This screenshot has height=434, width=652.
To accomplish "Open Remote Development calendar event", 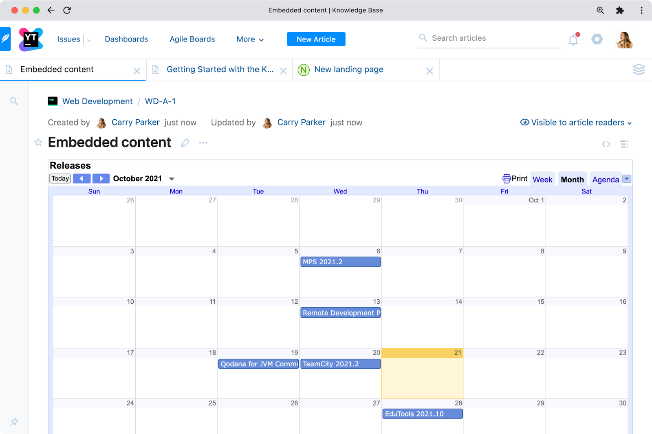I will (x=341, y=313).
